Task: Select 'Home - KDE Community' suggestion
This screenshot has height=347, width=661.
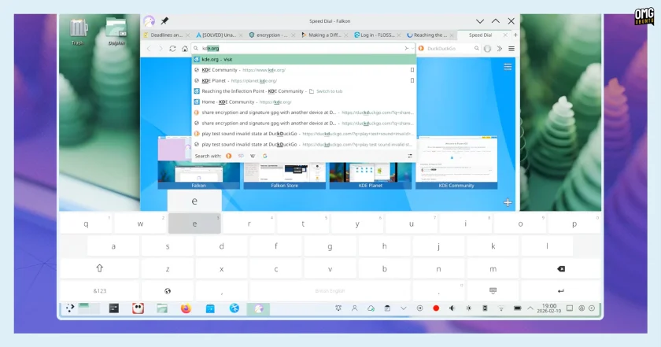Action: click(304, 102)
